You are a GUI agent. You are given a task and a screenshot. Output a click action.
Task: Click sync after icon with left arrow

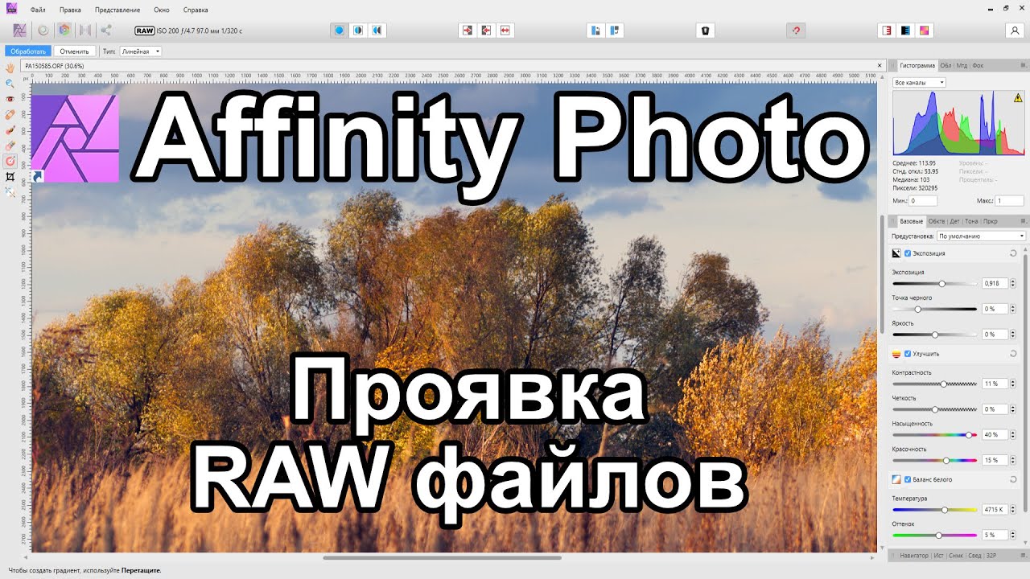tap(486, 31)
